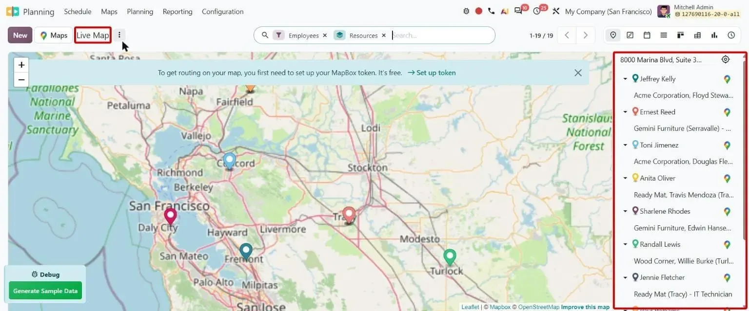The image size is (749, 311).
Task: Open Google Maps icon for Sharlene Rhodes
Action: tap(727, 211)
